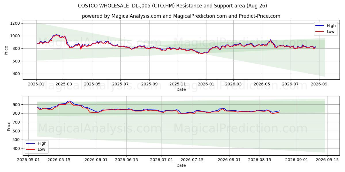This screenshot has height=172, width=345.
Task: Click the '2026-06-01' date tick label
Action: 96,160
